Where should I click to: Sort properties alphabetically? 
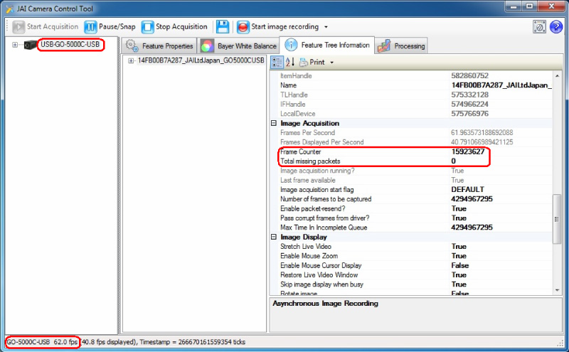289,62
